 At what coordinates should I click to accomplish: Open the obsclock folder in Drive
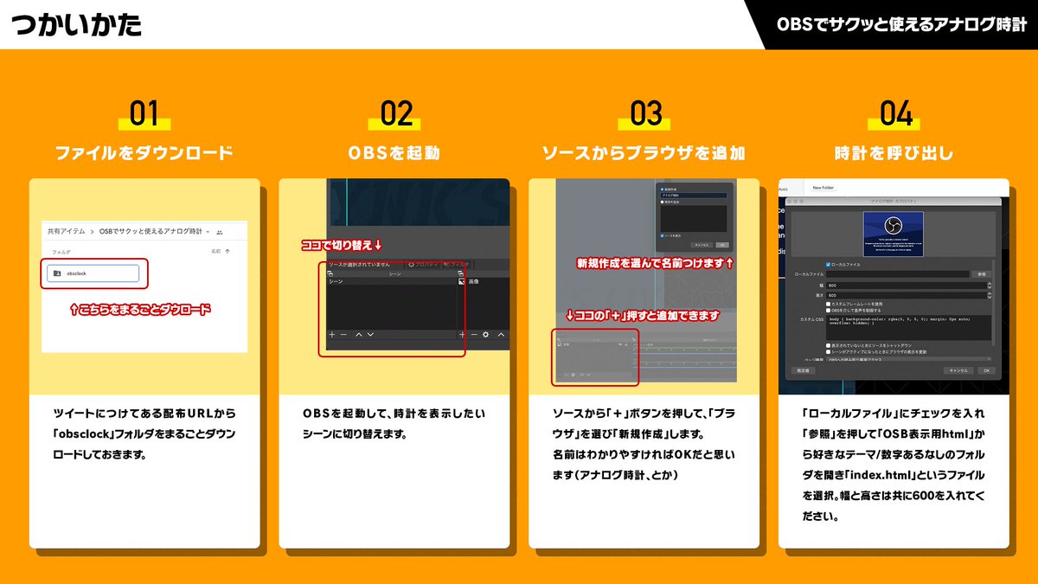[93, 273]
